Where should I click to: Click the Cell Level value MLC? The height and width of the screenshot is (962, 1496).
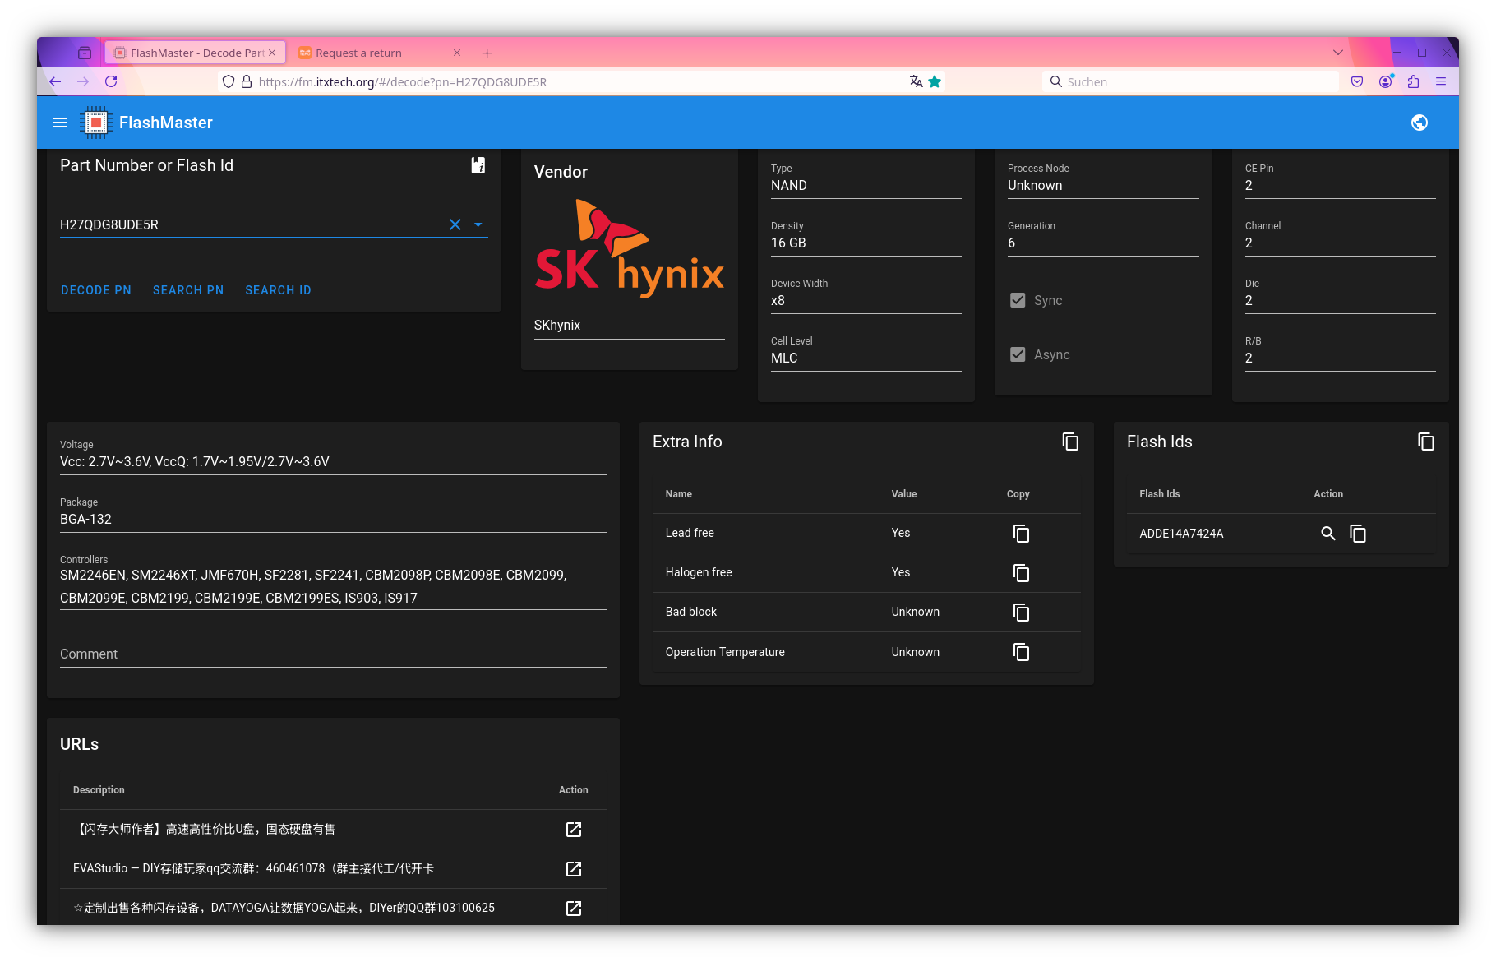pos(784,358)
